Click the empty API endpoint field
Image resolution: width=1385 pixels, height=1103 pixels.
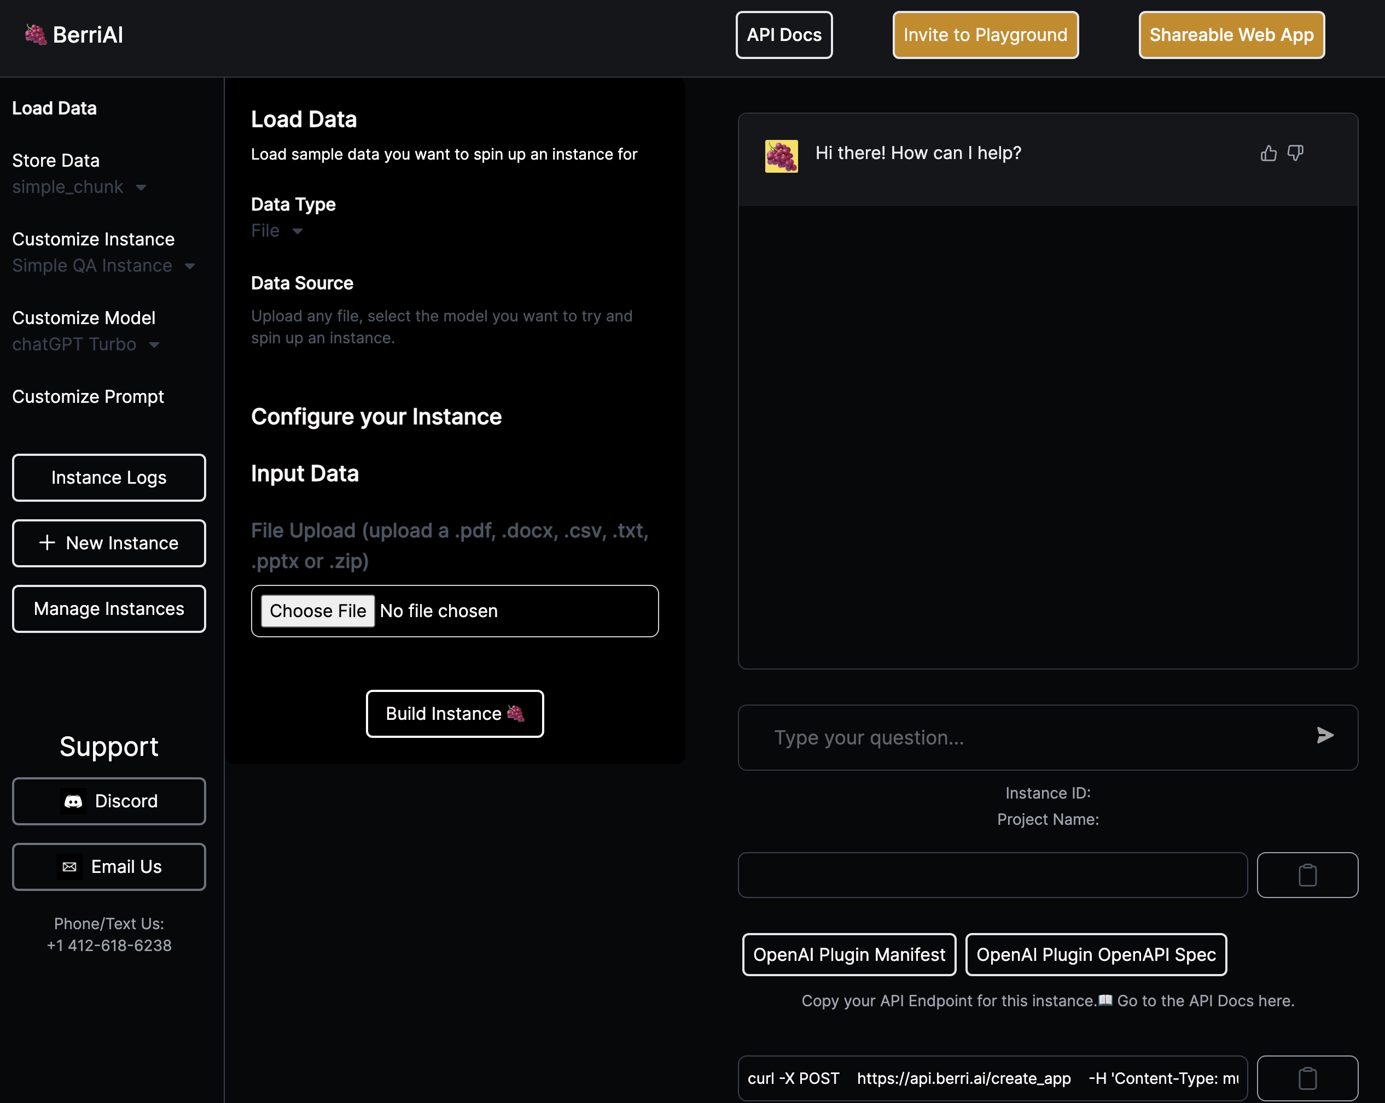[x=992, y=875]
